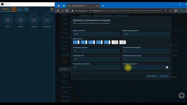Screen dimensions: 187x105
Task: Go back in the browser
Action: click(58, 10)
